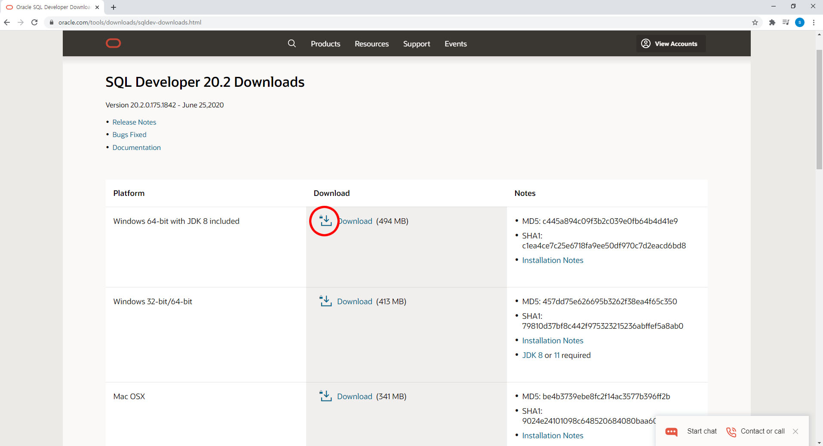The width and height of the screenshot is (823, 446).
Task: Dismiss the chat popup with X
Action: click(x=795, y=431)
